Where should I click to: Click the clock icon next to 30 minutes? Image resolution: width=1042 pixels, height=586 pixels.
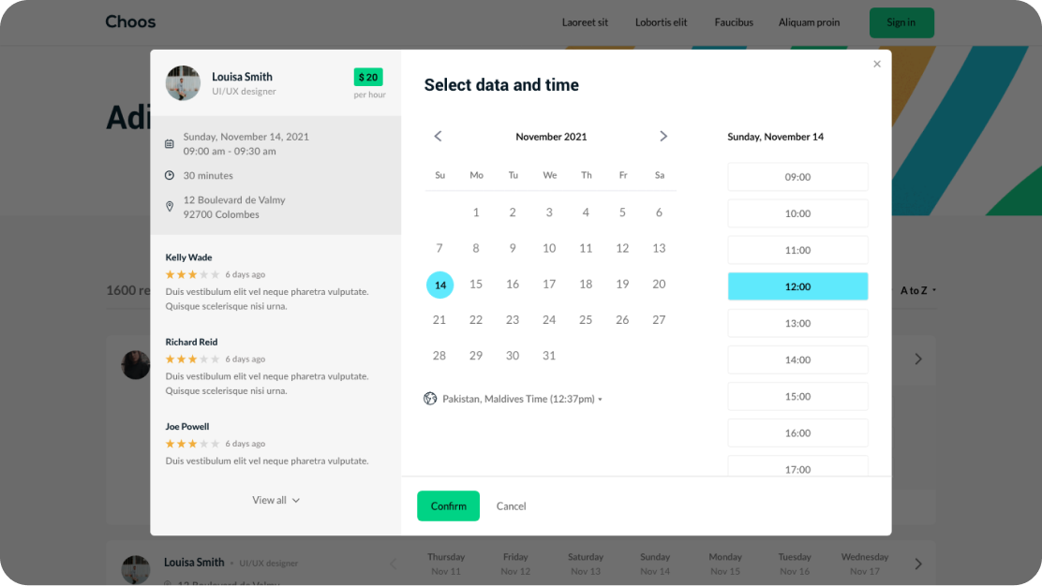coord(170,176)
